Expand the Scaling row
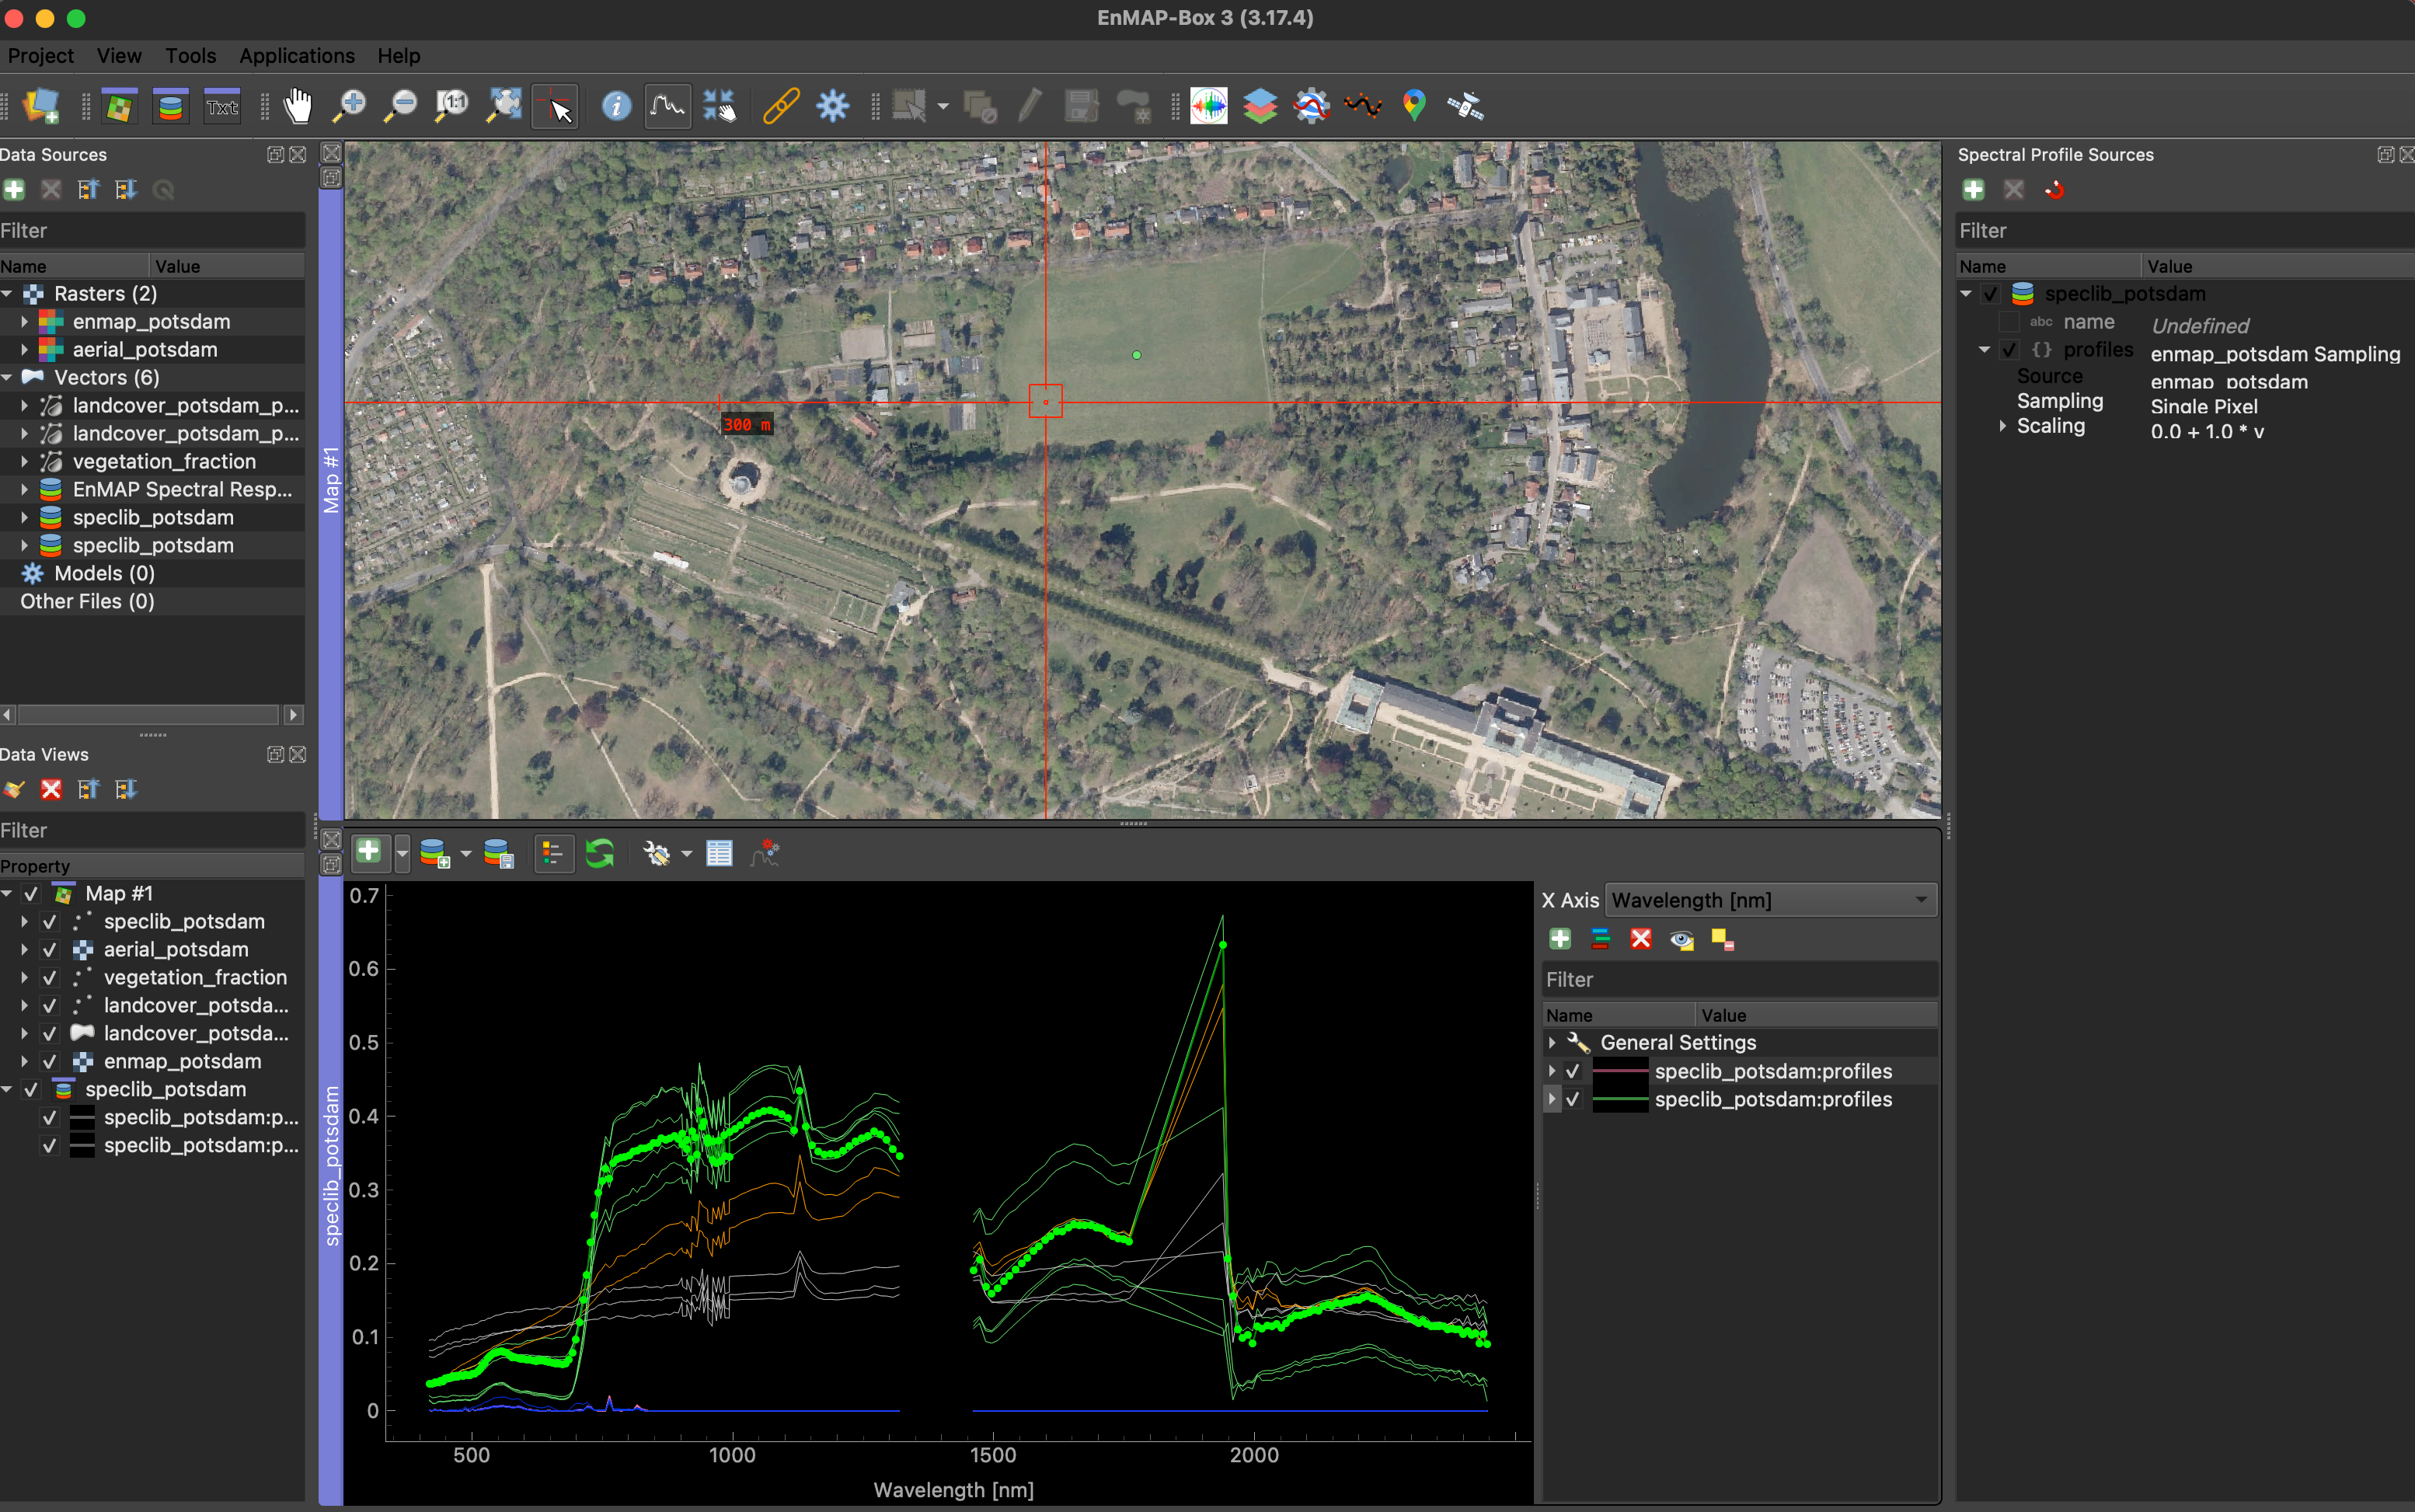 tap(2002, 426)
